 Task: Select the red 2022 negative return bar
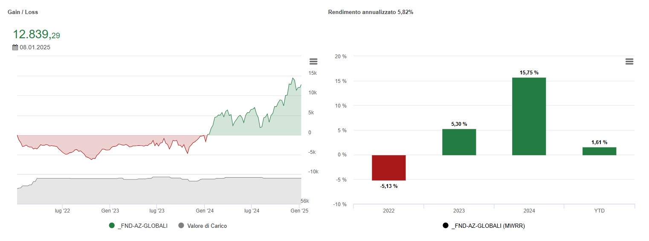click(x=388, y=168)
